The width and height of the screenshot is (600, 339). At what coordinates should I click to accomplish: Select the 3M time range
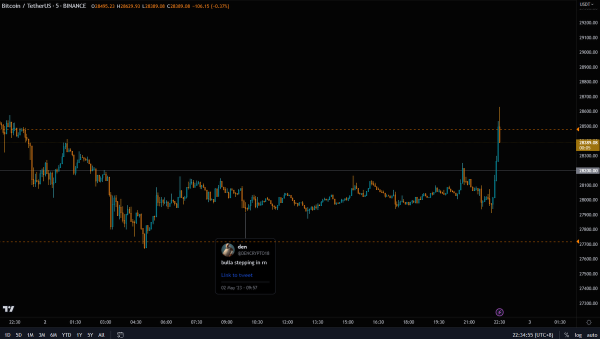tap(42, 335)
